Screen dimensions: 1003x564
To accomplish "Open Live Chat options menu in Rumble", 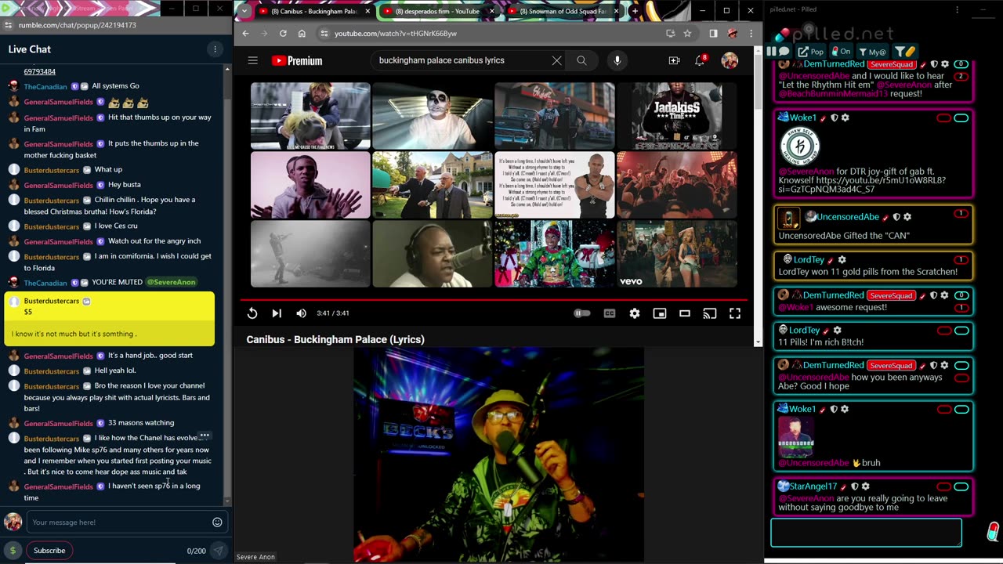I will [215, 49].
